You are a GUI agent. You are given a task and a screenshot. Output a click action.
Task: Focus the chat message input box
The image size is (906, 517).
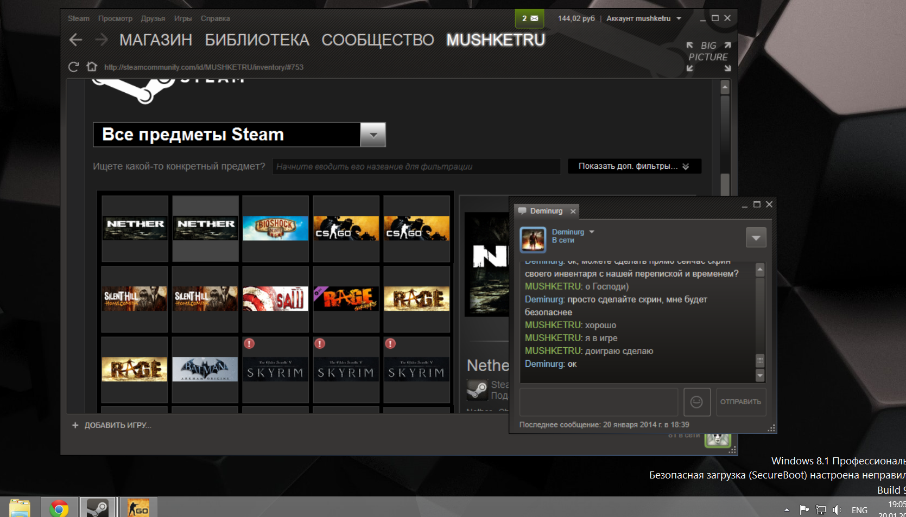[x=599, y=402]
